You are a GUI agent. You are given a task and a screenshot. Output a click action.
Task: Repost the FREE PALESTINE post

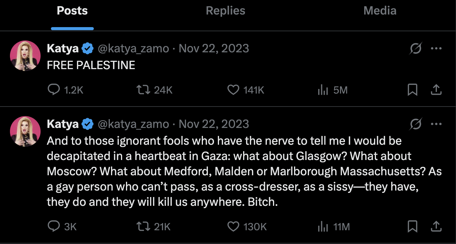point(142,90)
